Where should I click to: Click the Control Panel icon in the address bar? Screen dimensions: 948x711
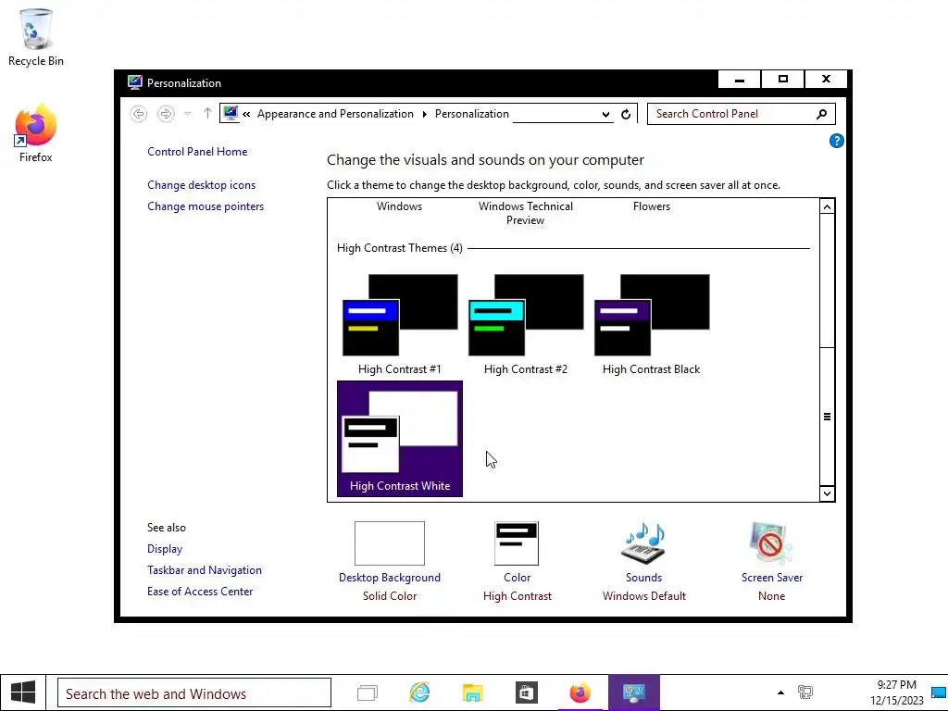click(x=230, y=113)
